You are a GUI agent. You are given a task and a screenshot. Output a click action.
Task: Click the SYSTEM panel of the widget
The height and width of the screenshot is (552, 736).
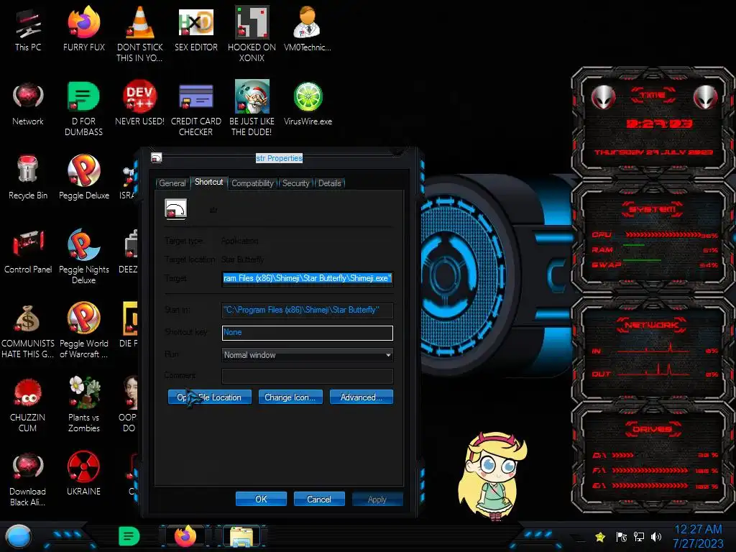click(653, 239)
